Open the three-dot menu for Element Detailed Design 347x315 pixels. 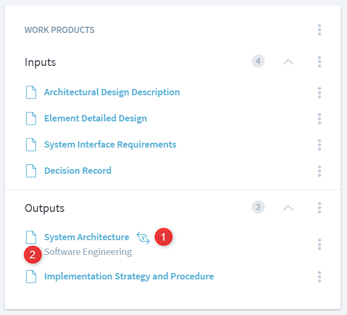[319, 119]
